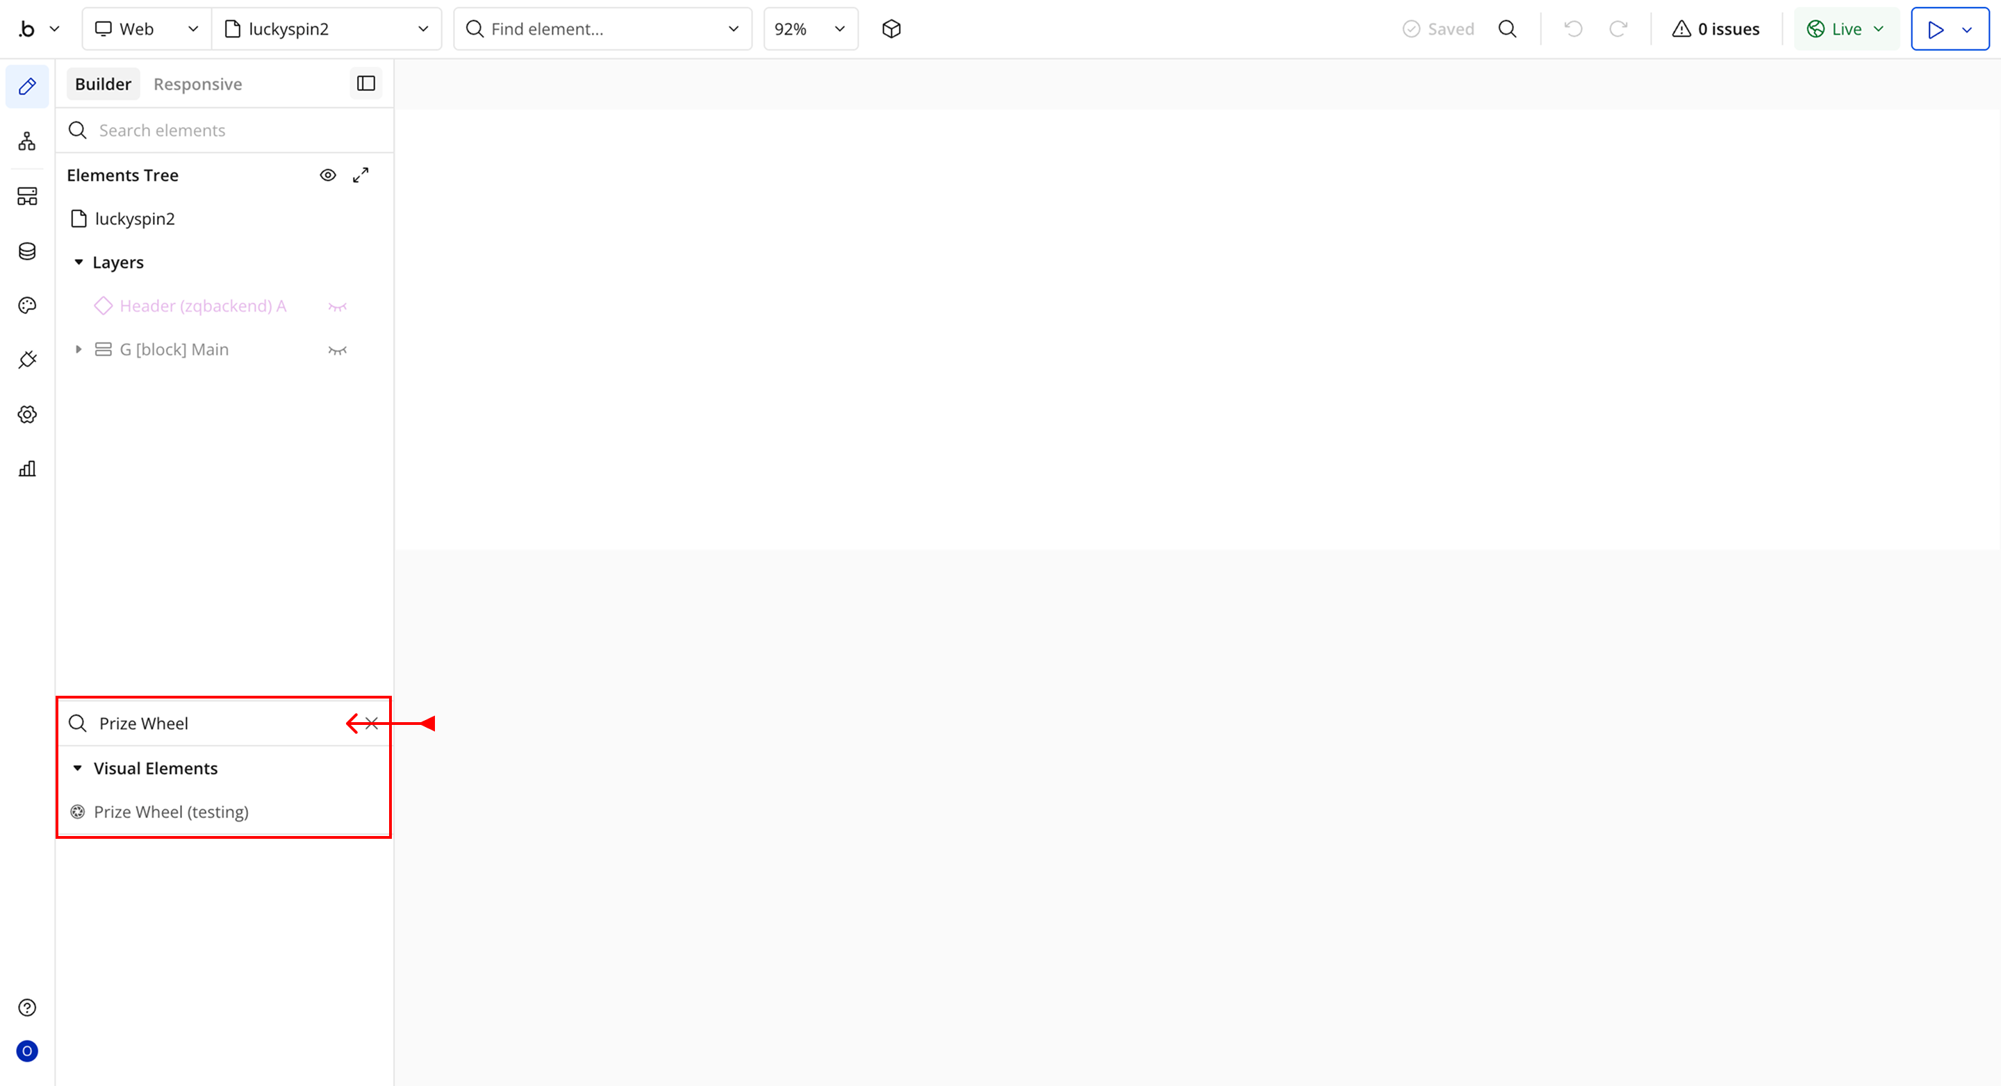Click the 3D box component icon
This screenshot has width=2001, height=1086.
pyautogui.click(x=891, y=29)
